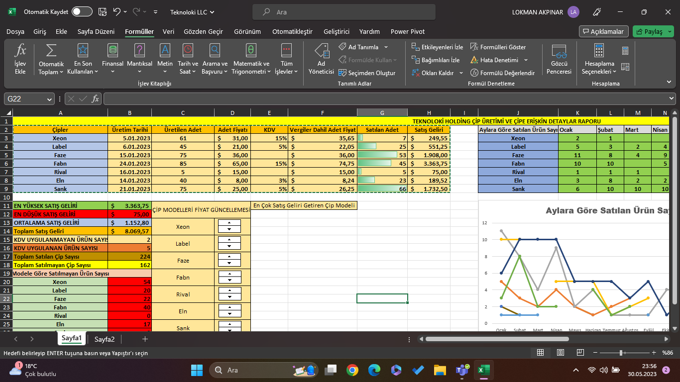680x382 pixels.
Task: Open the Chrome icon on the taskbar
Action: 352,370
